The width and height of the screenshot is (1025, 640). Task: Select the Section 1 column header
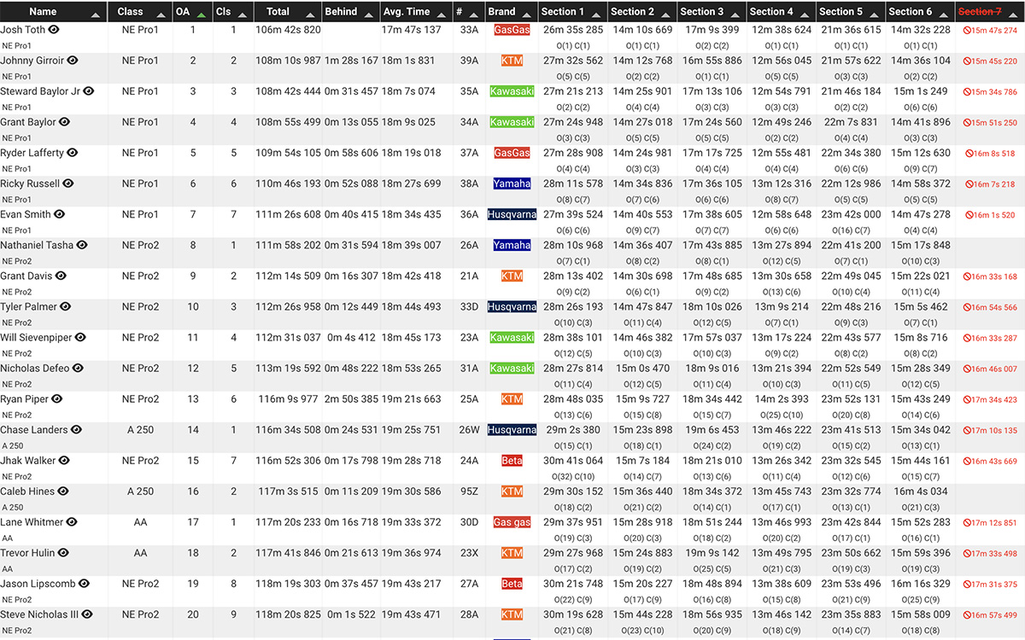click(x=573, y=11)
